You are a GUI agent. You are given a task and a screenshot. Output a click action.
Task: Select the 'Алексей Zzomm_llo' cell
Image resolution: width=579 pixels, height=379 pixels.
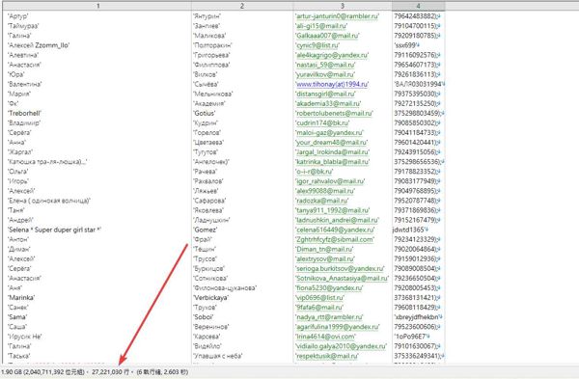click(39, 45)
